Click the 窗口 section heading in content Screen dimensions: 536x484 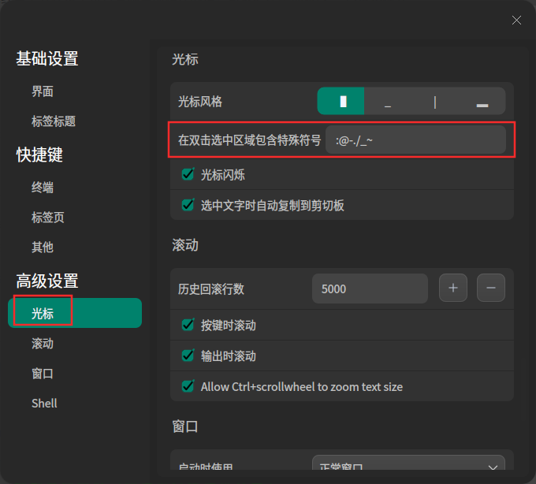[185, 426]
